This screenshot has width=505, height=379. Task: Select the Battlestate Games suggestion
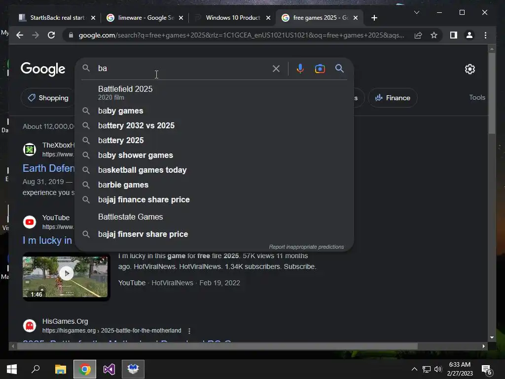(x=214, y=217)
